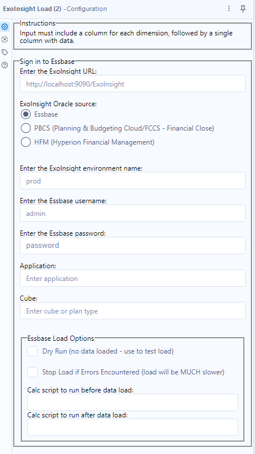Click the ExoInsight Load (2) title

[x=32, y=9]
